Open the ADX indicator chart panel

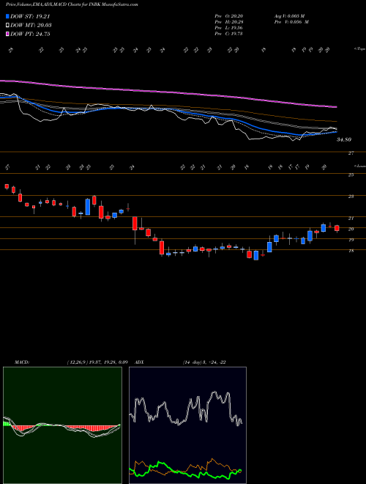(187, 425)
